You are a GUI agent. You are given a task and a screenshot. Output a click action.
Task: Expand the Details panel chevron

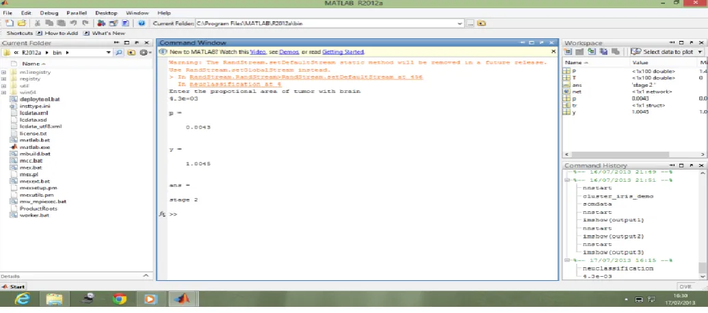[x=146, y=275]
